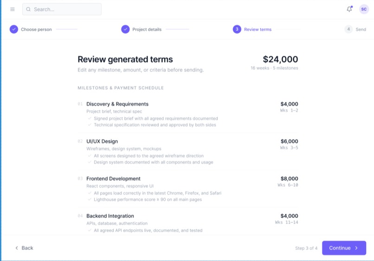This screenshot has width=374, height=261.
Task: Click checkmark beside All pages load criterion
Action: (x=90, y=193)
